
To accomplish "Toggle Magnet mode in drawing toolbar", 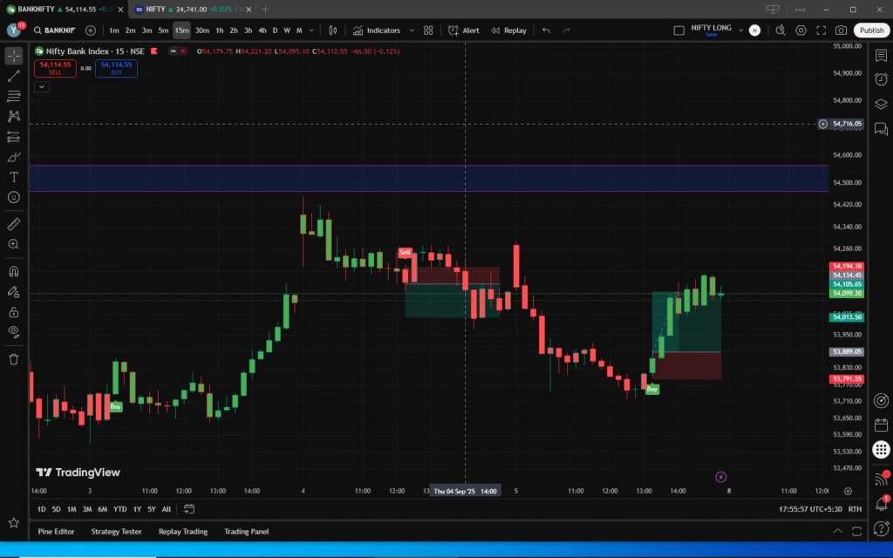I will pyautogui.click(x=14, y=271).
